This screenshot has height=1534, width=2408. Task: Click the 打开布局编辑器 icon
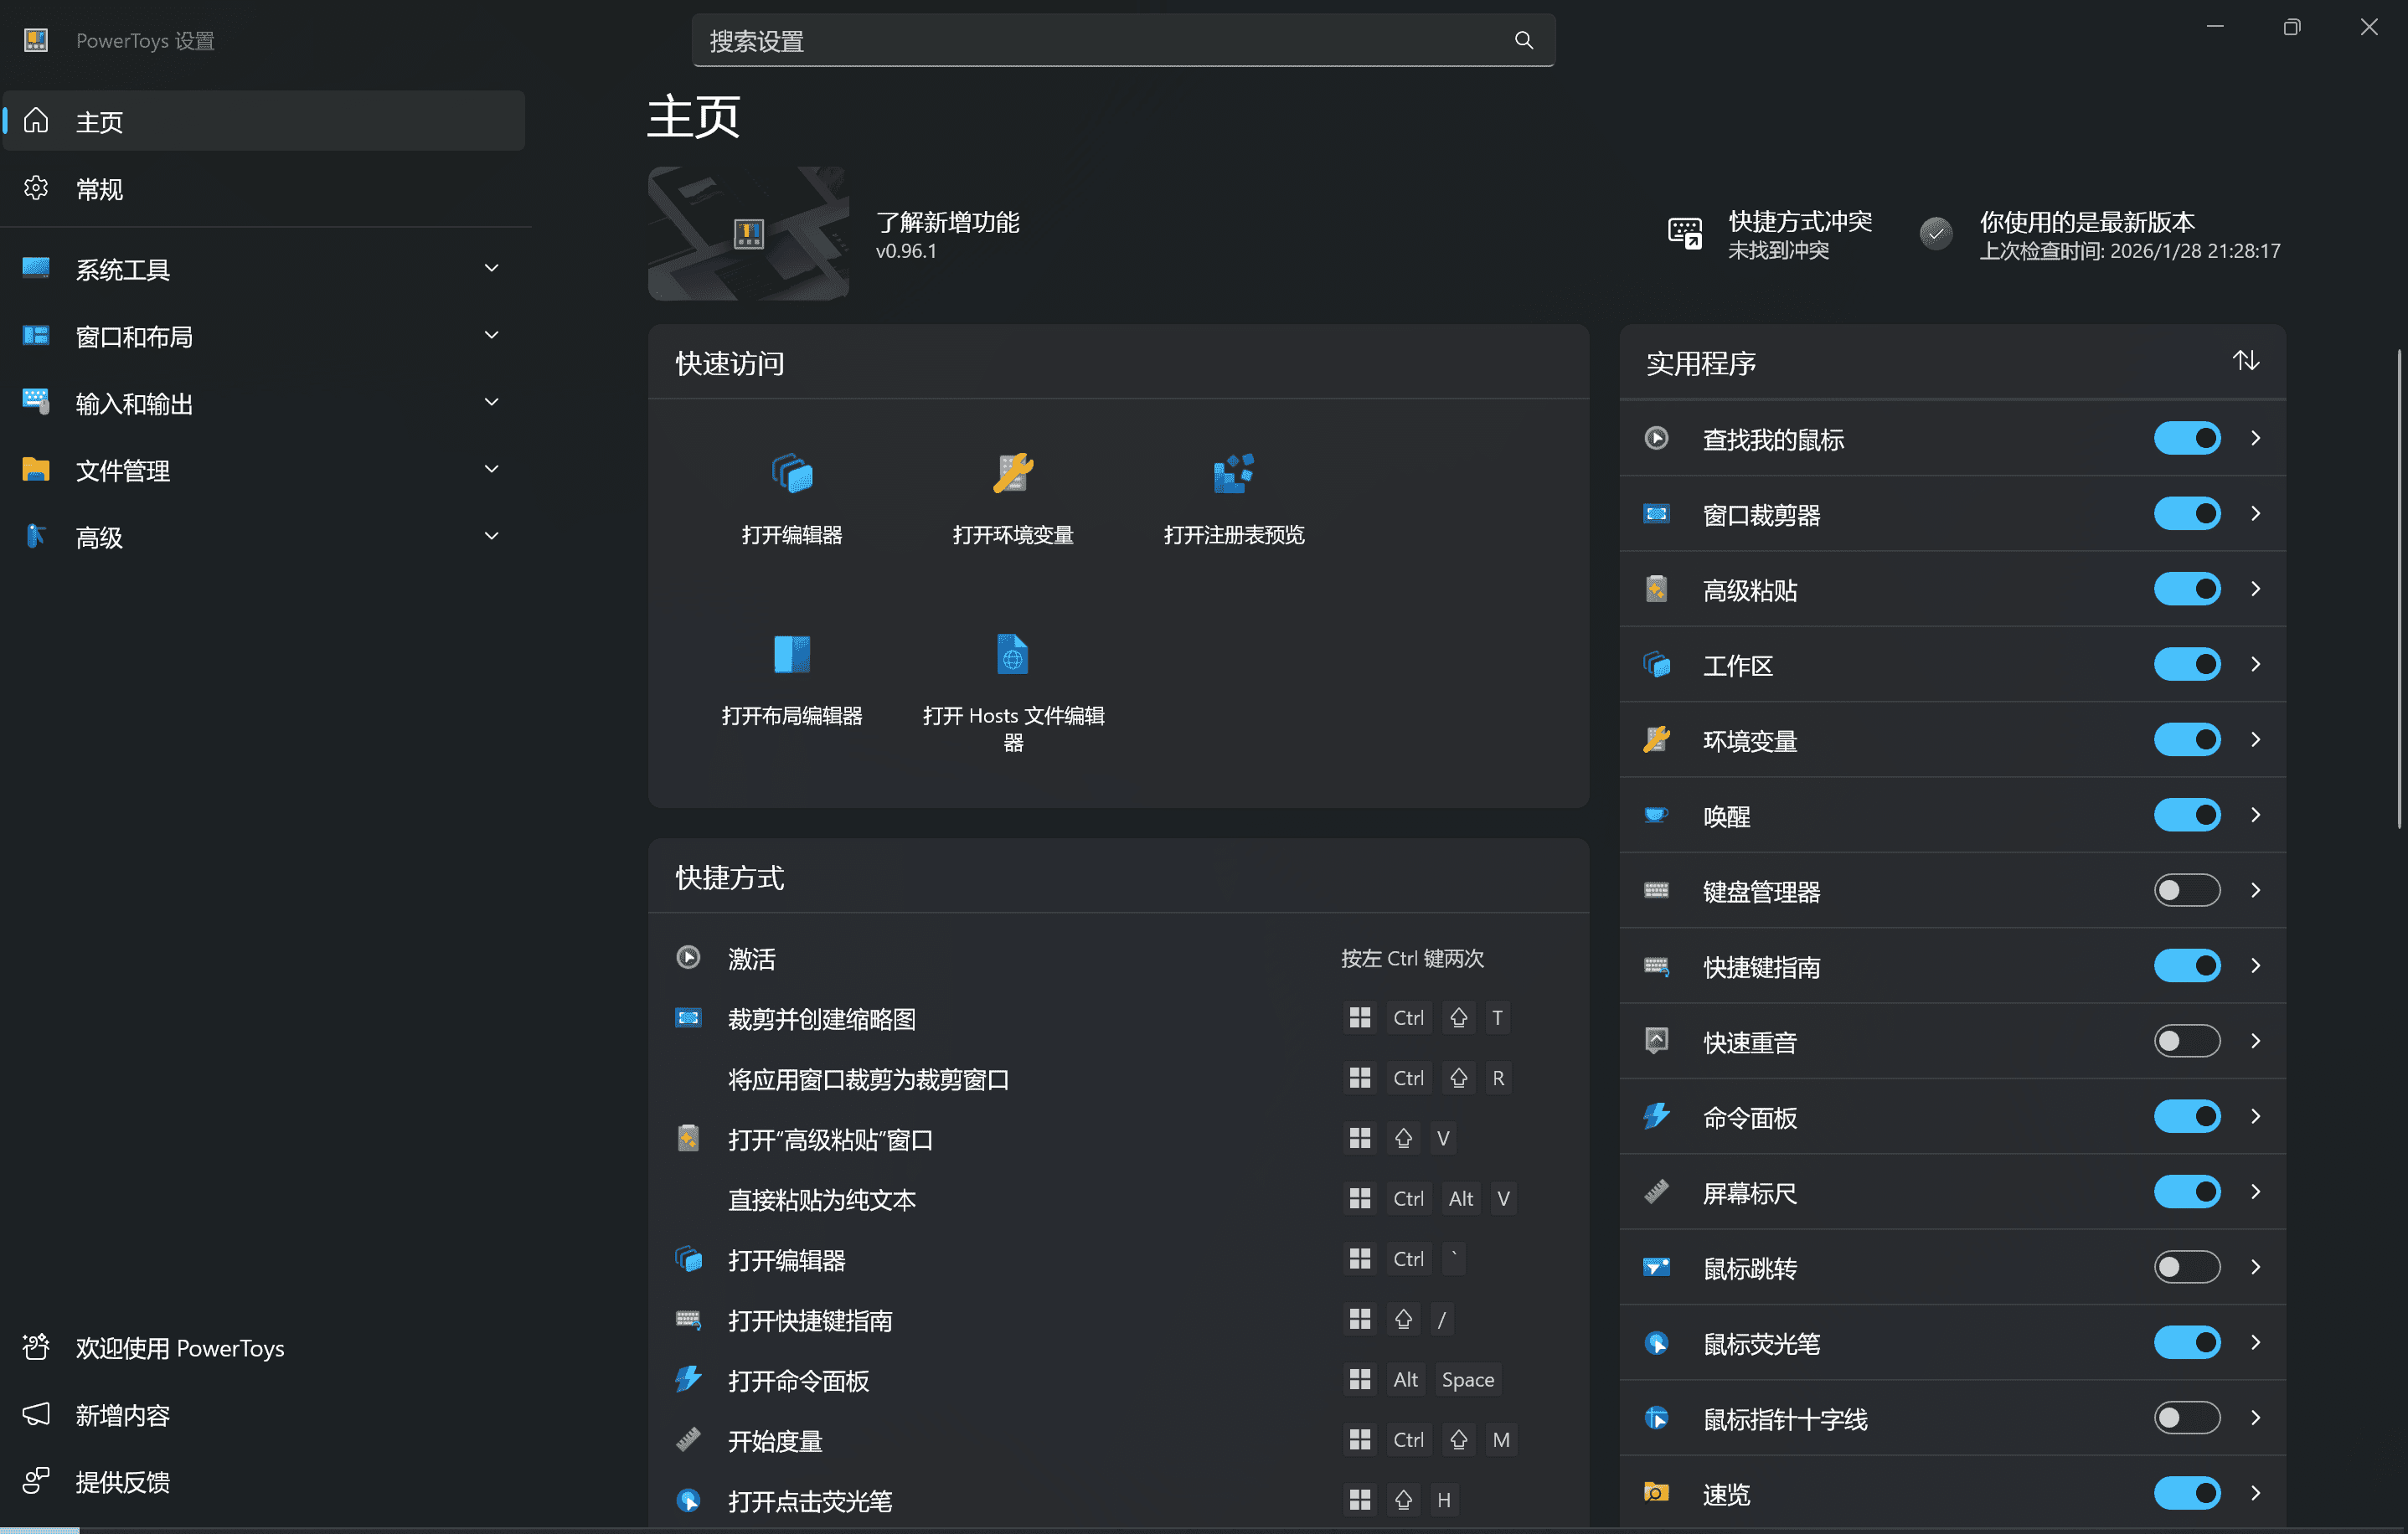click(792, 654)
